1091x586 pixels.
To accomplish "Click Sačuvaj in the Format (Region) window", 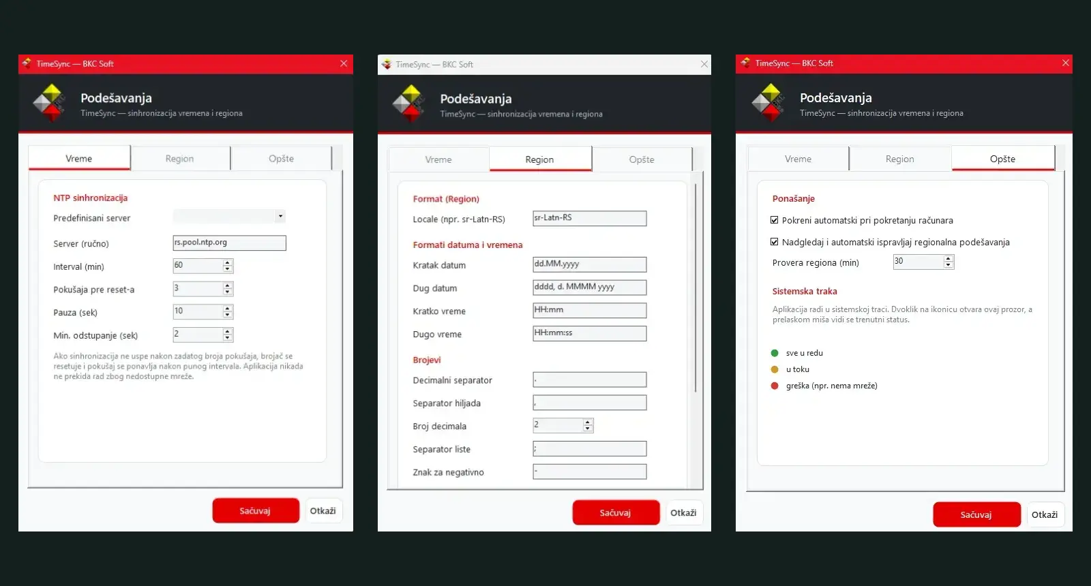I will [x=616, y=513].
